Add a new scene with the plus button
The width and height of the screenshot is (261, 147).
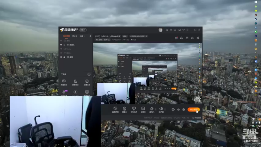(x=90, y=36)
